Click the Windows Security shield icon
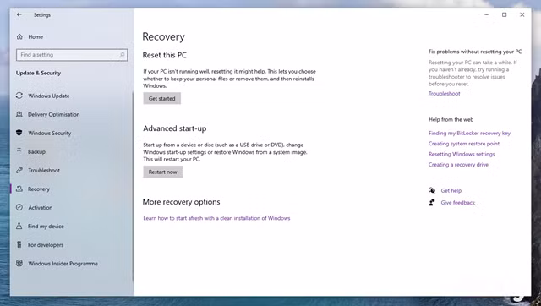This screenshot has height=306, width=541. [19, 133]
